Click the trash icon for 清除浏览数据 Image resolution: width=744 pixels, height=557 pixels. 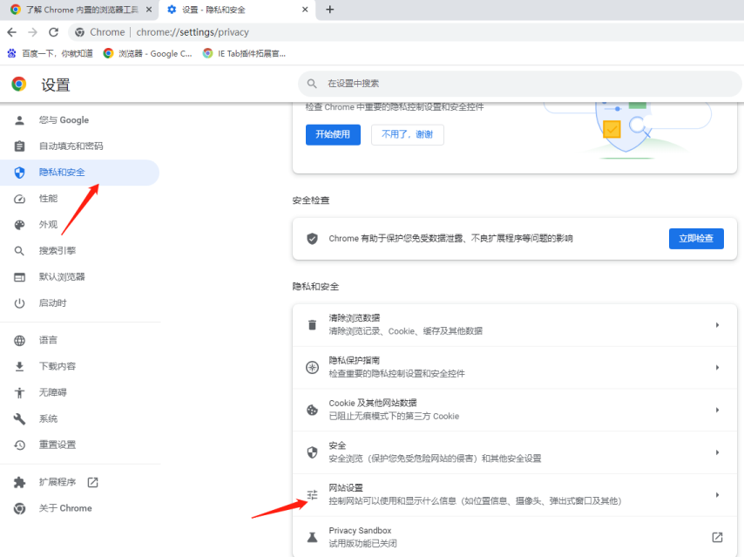[x=312, y=324]
